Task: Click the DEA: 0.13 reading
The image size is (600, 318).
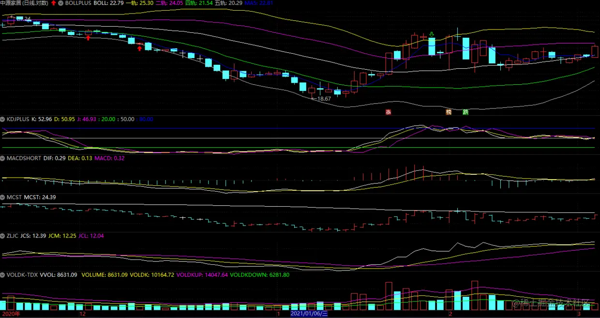Action: point(80,158)
